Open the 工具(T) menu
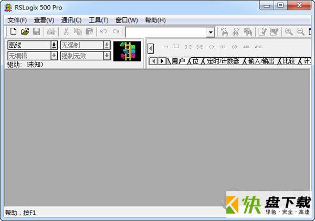315x221 pixels. tap(99, 20)
